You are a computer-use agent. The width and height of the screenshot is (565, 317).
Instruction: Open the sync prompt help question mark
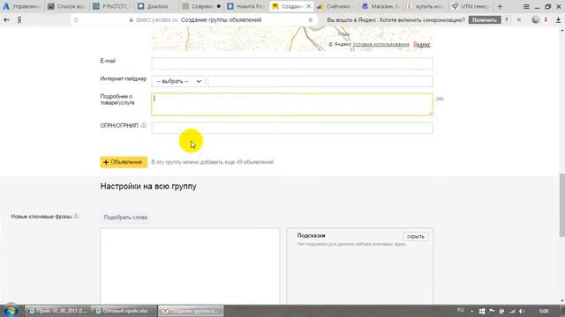(x=506, y=20)
